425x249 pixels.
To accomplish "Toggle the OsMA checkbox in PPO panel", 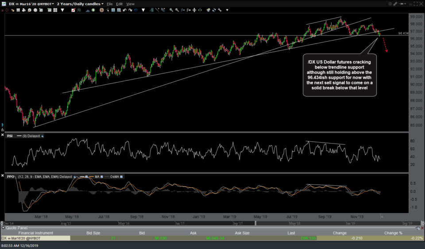I will coord(120,177).
